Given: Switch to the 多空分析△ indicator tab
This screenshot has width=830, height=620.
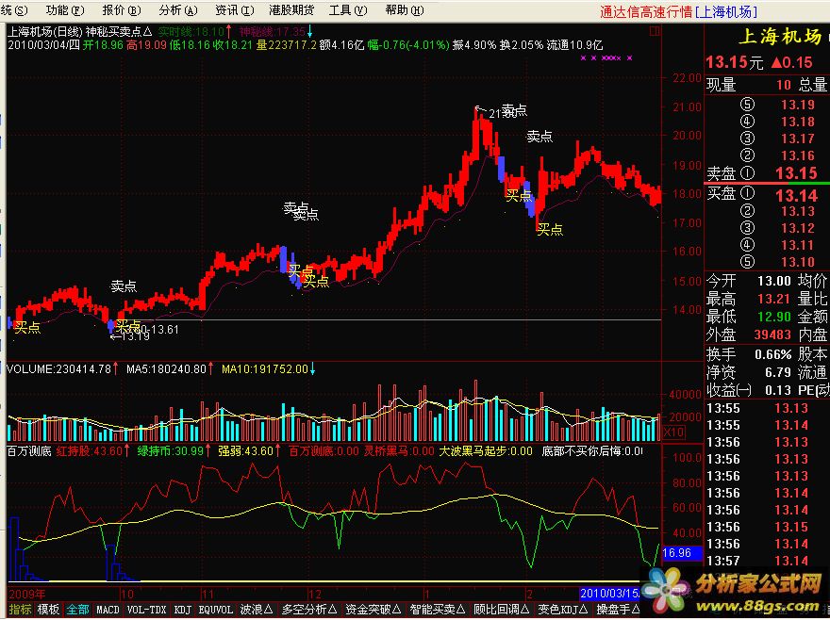Looking at the screenshot, I should pos(309,610).
